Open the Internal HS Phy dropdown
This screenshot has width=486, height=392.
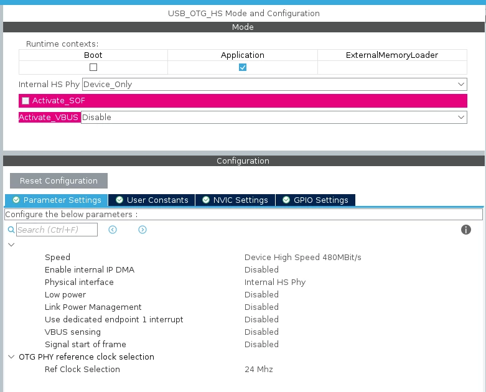coord(274,84)
